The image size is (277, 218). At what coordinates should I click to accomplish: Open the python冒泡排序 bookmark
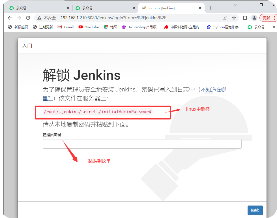point(225,27)
